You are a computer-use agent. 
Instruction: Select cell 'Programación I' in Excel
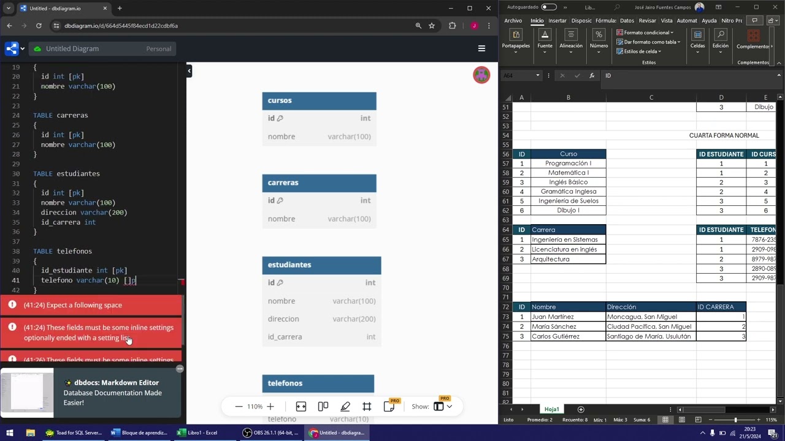[568, 164]
